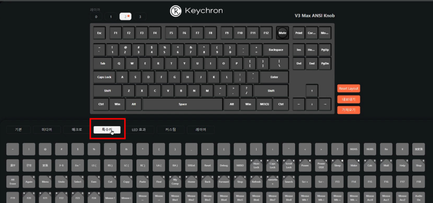Select the F1 key on the keyboard
This screenshot has height=203, width=433.
coord(116,33)
